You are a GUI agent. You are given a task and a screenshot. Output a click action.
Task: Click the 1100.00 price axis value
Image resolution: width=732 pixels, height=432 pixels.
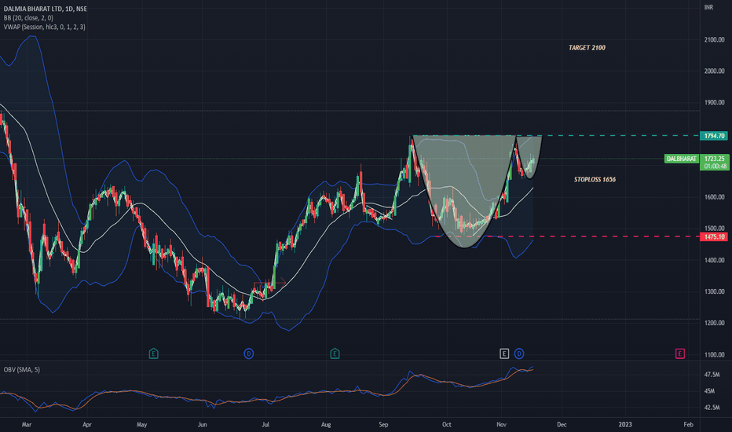point(714,354)
